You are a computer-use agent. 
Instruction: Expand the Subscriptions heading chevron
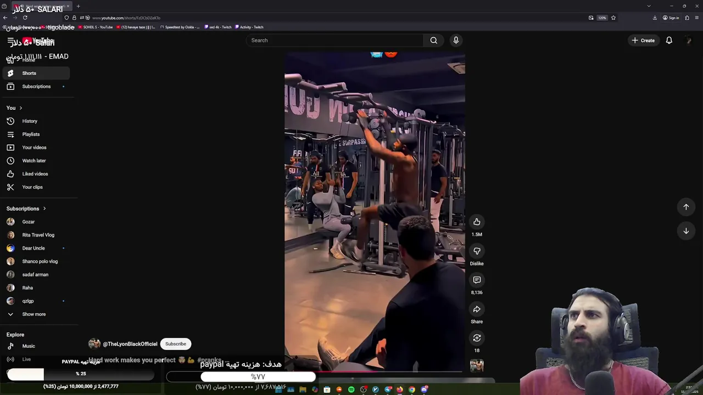tap(44, 208)
